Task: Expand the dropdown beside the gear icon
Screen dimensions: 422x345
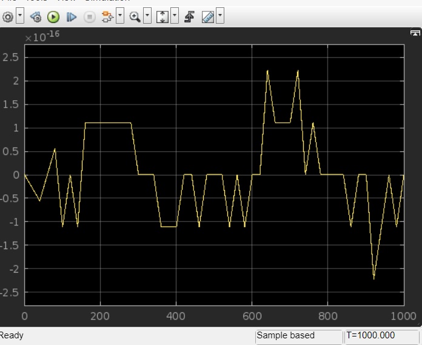Action: (20, 16)
